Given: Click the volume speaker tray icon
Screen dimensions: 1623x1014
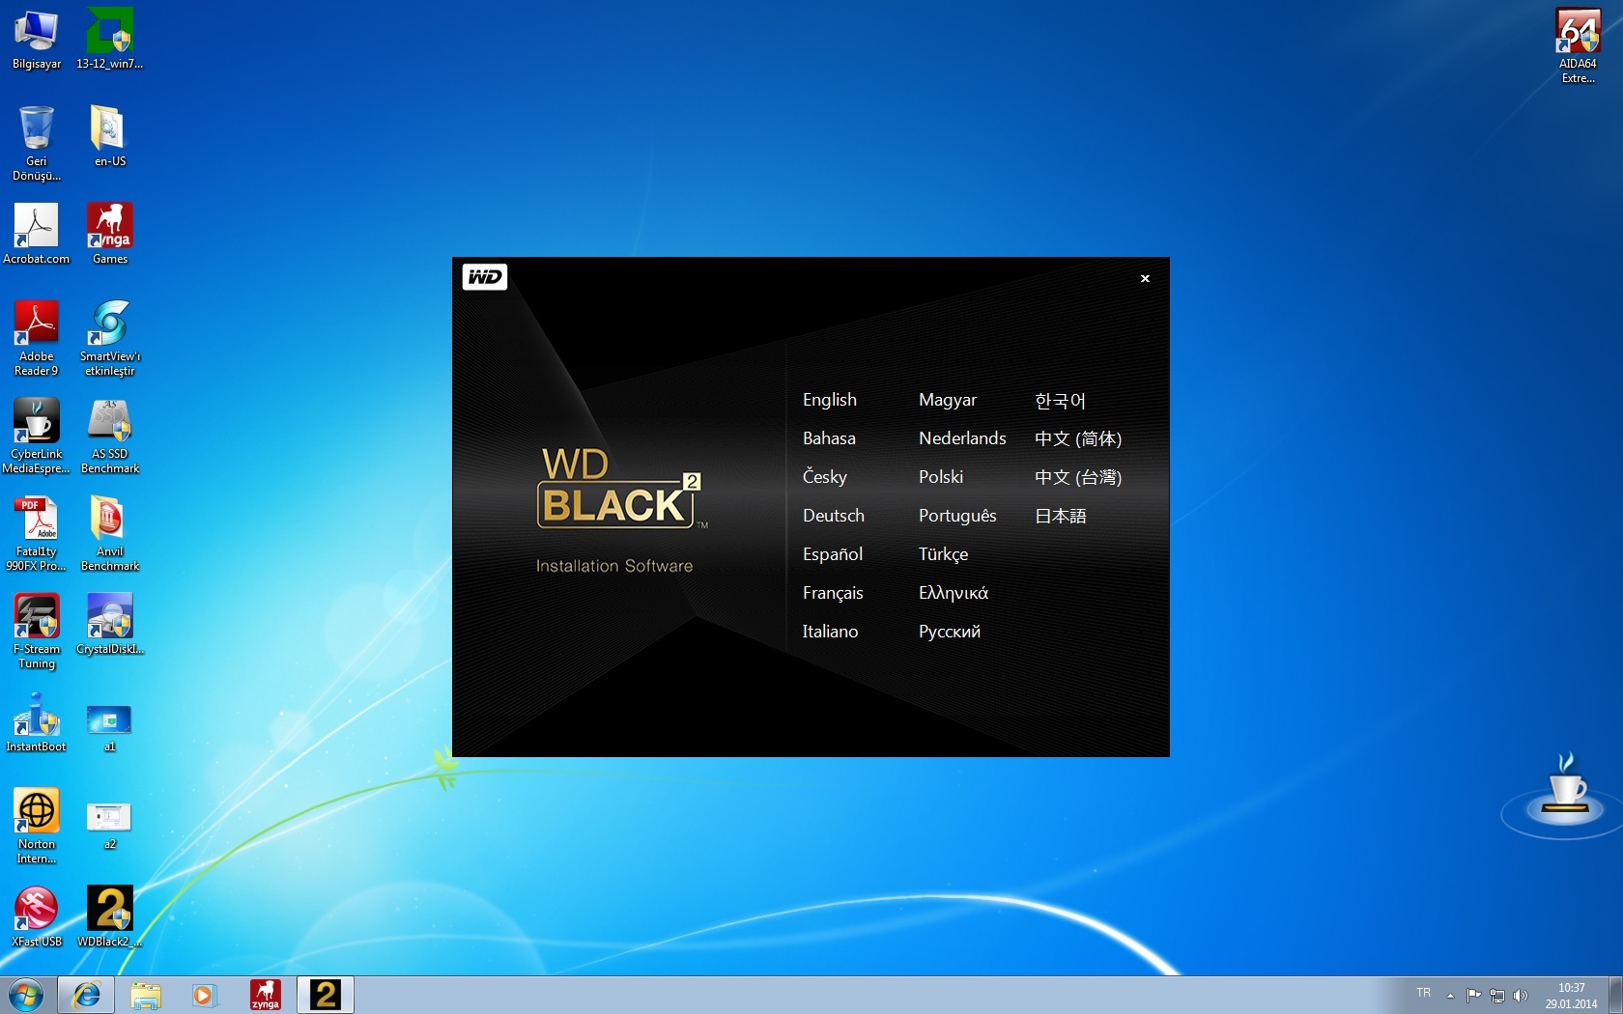Looking at the screenshot, I should click(1520, 995).
